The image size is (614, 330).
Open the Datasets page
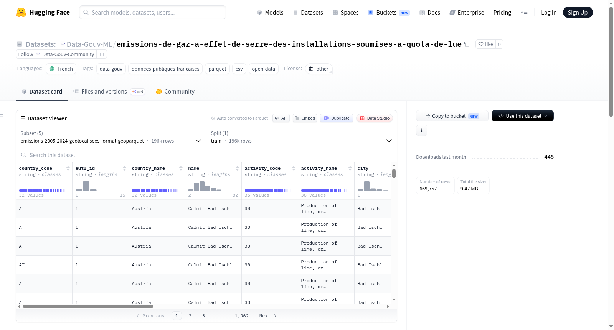click(x=308, y=12)
